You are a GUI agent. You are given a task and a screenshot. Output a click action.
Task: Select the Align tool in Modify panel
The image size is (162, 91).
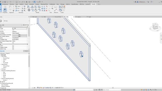[x=29, y=7]
